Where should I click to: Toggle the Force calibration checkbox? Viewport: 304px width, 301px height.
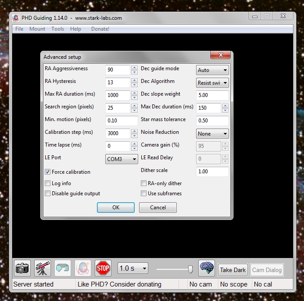pyautogui.click(x=47, y=172)
